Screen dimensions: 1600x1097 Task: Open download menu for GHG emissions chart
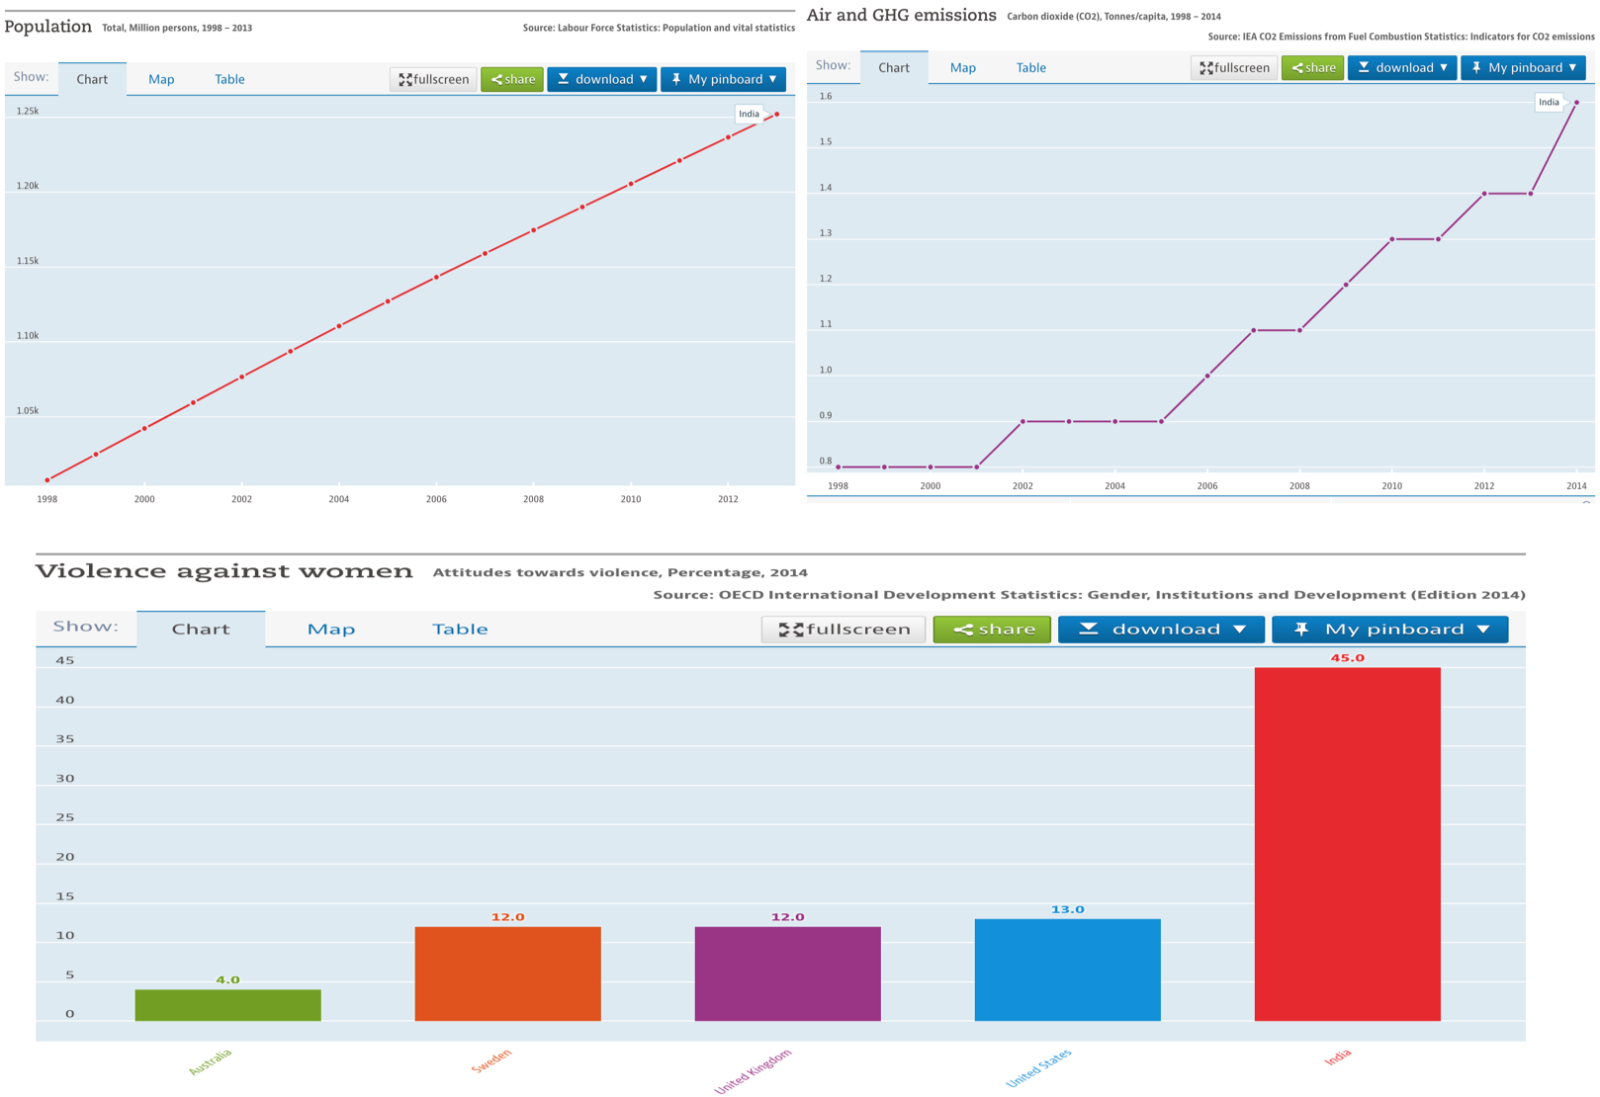tap(1401, 67)
